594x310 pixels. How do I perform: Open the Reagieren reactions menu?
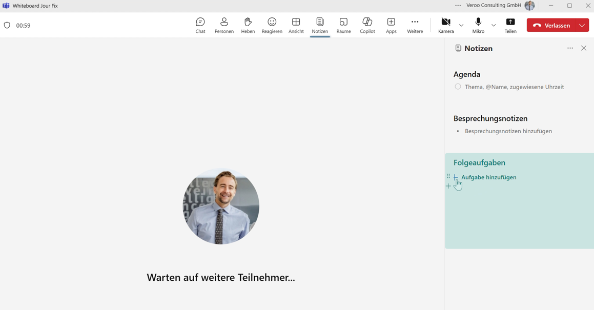coord(272,25)
